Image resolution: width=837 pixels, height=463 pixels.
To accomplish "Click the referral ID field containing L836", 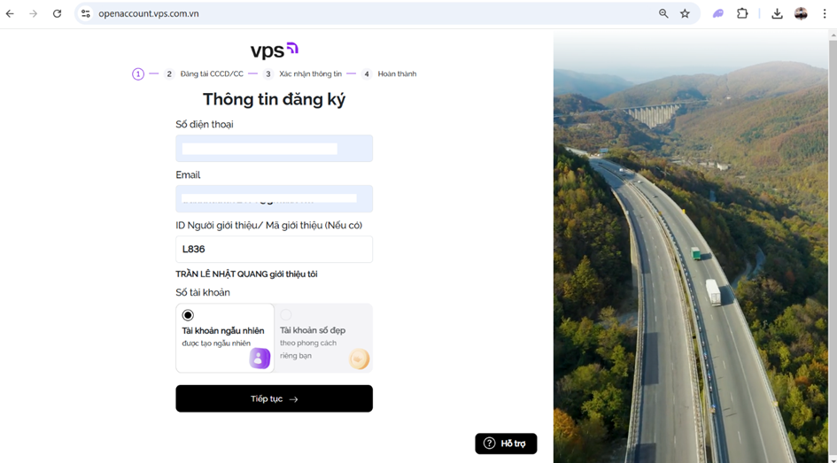I will point(274,249).
